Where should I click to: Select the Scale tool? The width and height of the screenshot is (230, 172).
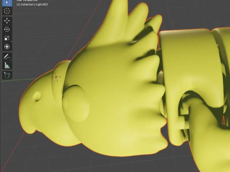(7, 38)
